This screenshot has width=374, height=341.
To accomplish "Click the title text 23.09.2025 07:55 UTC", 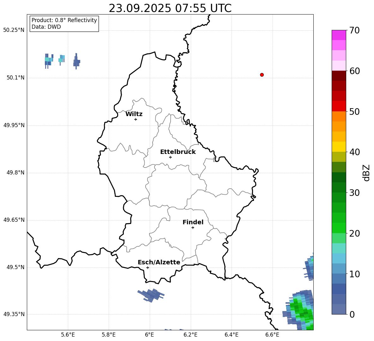I will (x=170, y=8).
